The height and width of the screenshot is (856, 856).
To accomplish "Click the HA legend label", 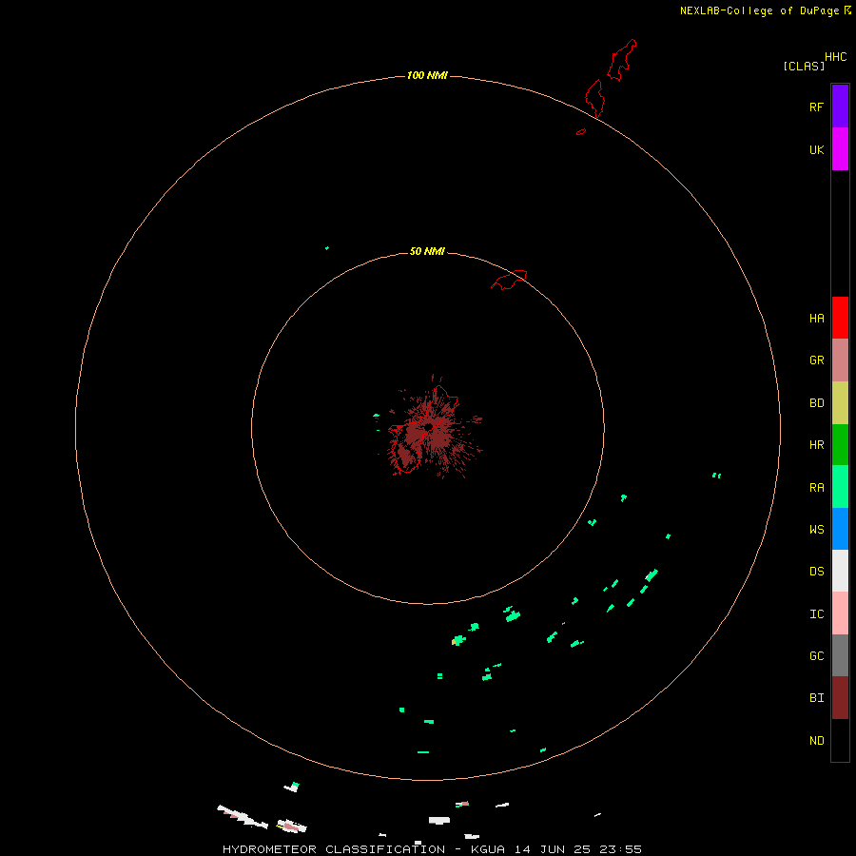I will point(816,319).
